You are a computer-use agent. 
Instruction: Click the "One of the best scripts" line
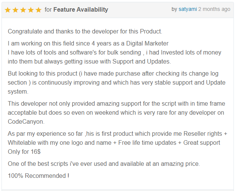point(104,164)
